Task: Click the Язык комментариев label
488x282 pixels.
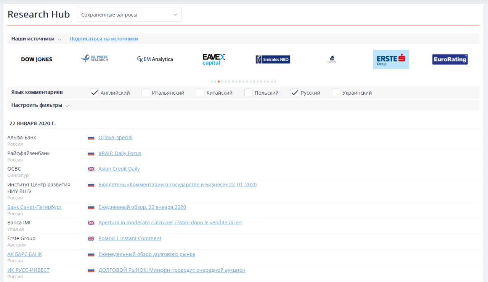Action: 37,92
